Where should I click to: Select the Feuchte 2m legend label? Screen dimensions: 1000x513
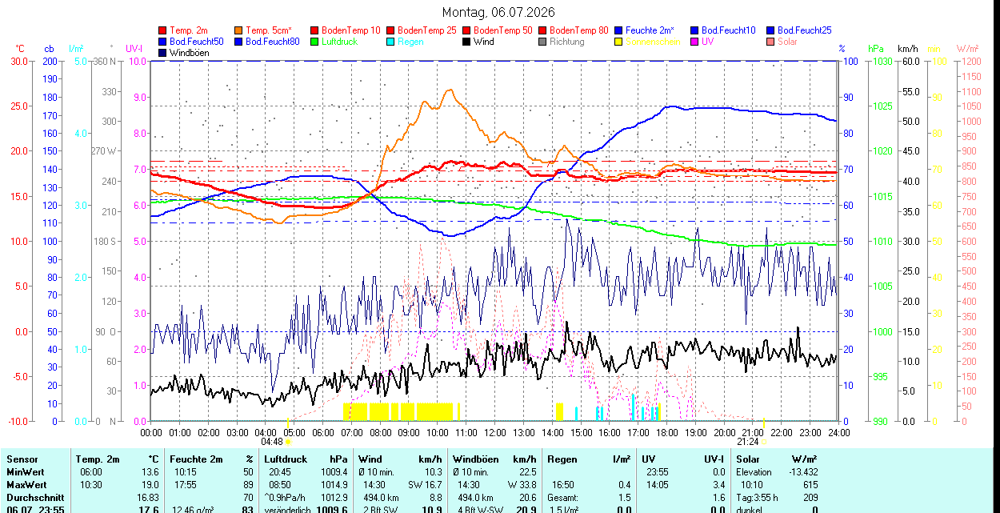(651, 30)
